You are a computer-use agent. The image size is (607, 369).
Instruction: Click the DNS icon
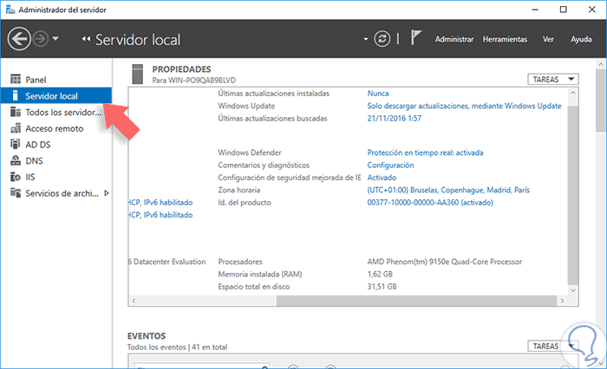[x=16, y=160]
